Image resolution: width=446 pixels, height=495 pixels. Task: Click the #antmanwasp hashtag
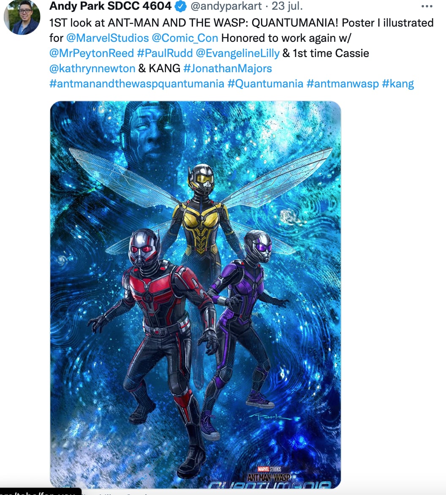343,83
